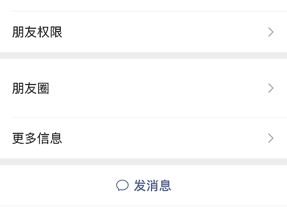Start chatting via the blue 发消息 label
Viewport: 287px width, 207px height.
(152, 186)
